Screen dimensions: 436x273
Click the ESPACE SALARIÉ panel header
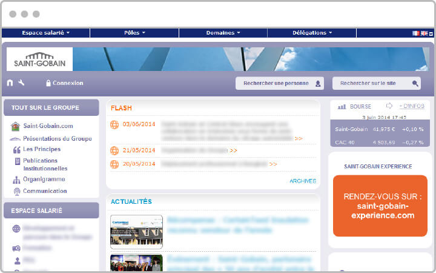click(x=51, y=211)
